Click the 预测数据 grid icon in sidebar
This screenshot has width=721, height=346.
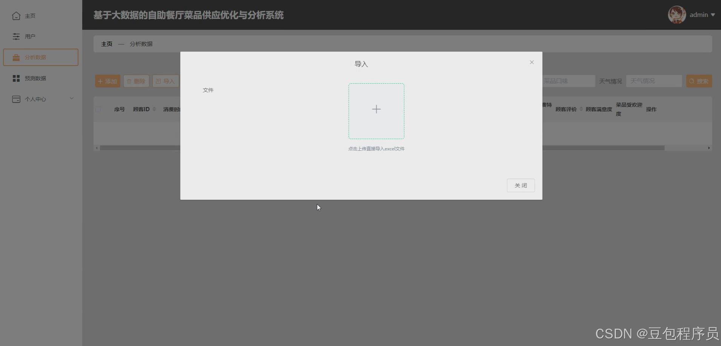[16, 78]
